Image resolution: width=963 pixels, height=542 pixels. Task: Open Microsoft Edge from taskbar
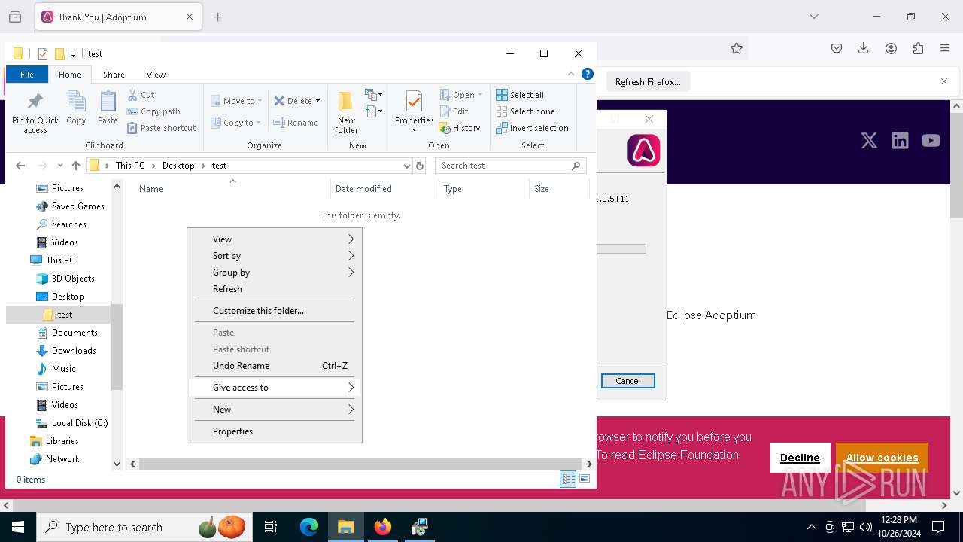point(309,527)
